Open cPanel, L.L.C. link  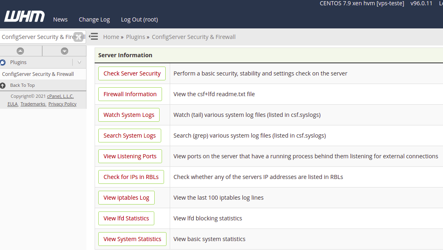coord(61,96)
